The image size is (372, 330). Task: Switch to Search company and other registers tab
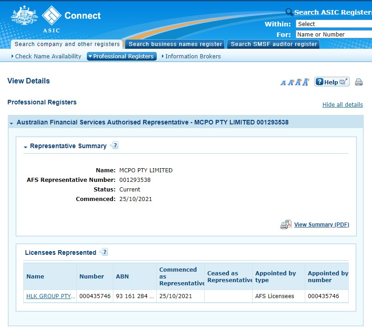click(67, 44)
